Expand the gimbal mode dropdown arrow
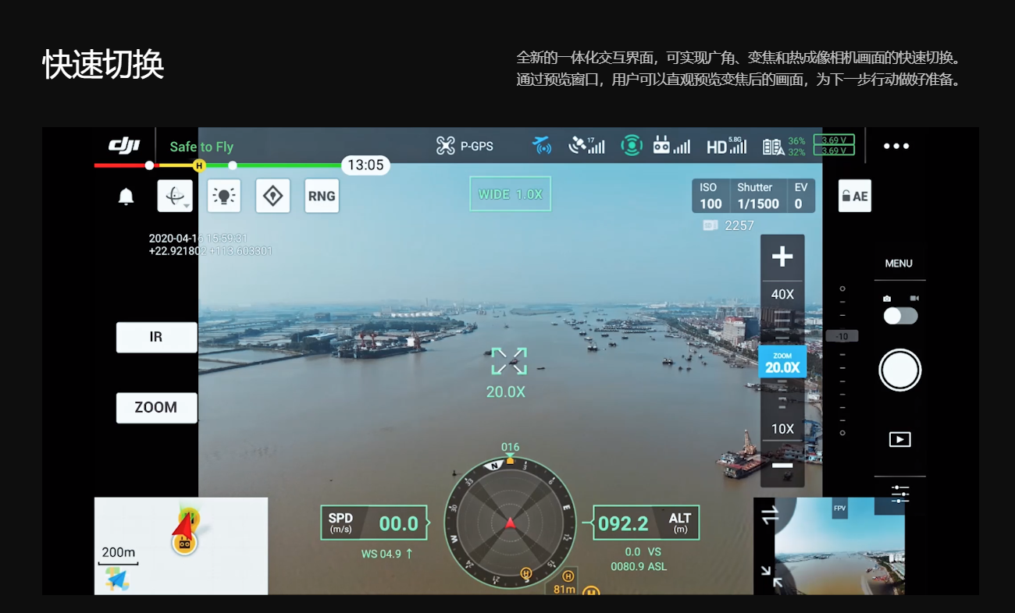Image resolution: width=1015 pixels, height=613 pixels. click(x=186, y=204)
